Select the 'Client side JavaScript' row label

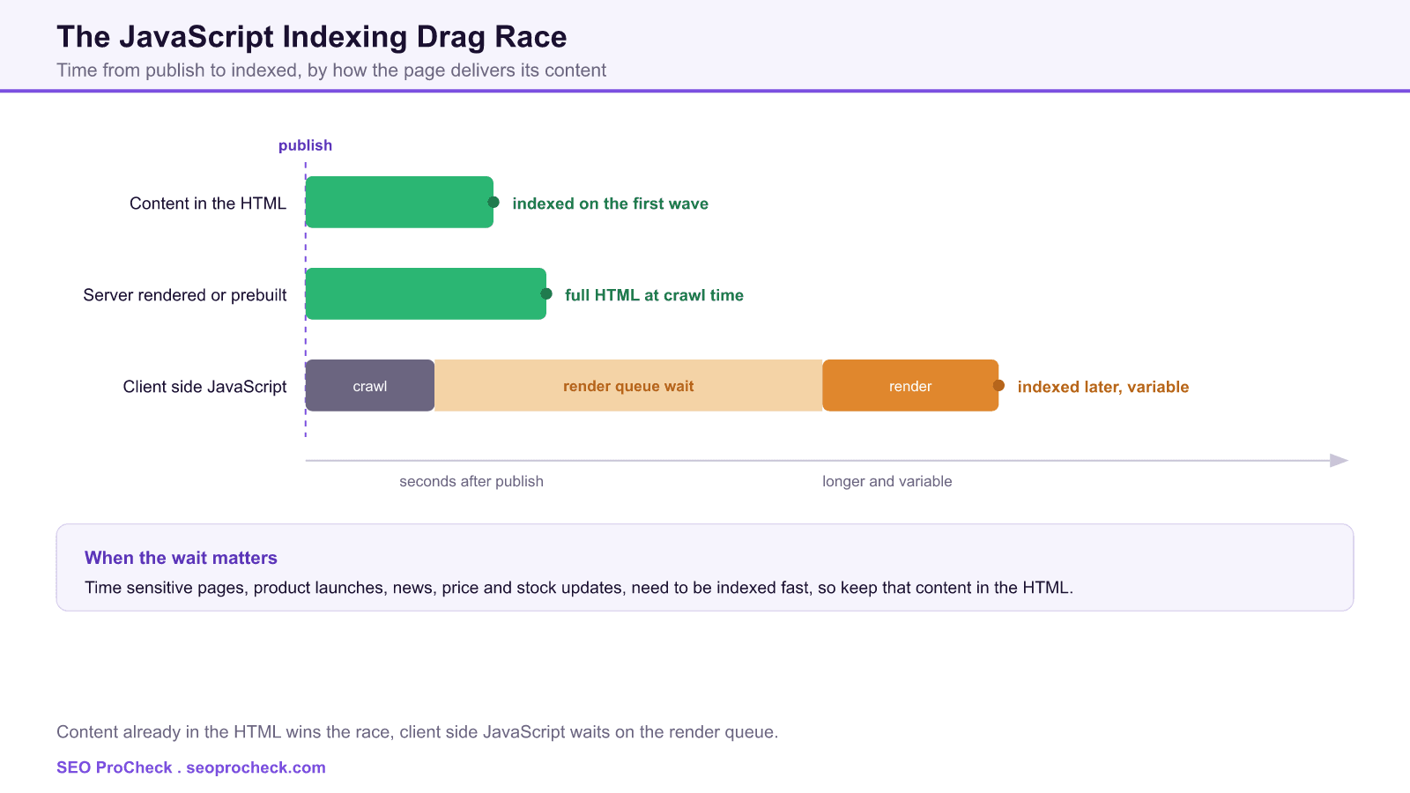204,387
